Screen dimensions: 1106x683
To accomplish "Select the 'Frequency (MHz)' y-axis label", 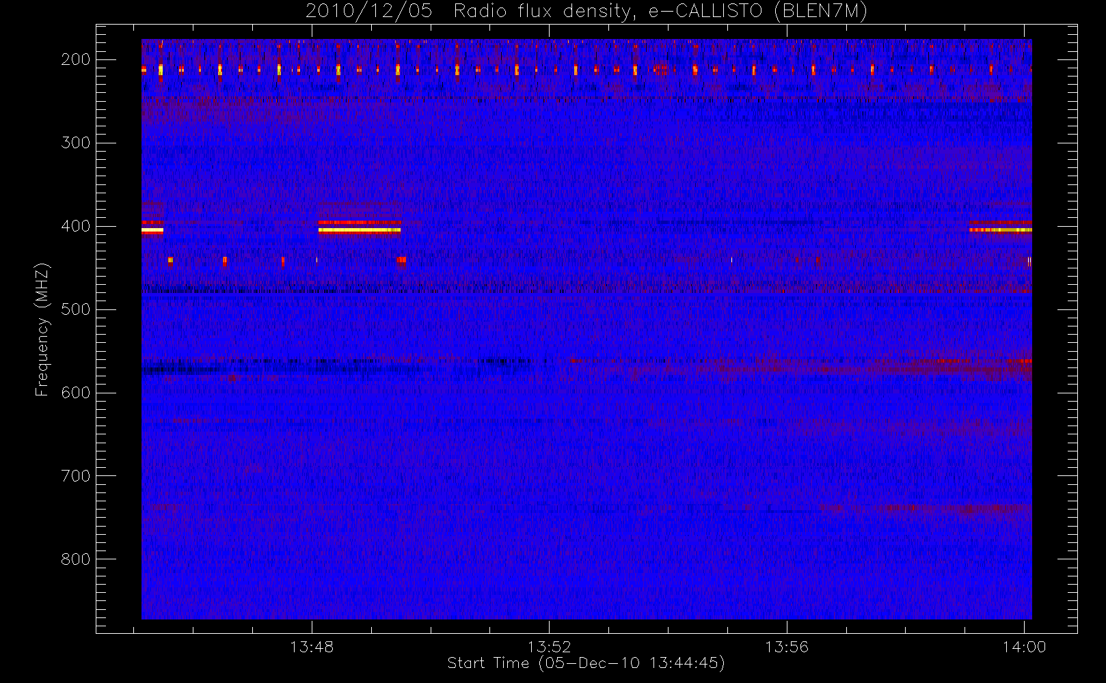I will coord(42,329).
